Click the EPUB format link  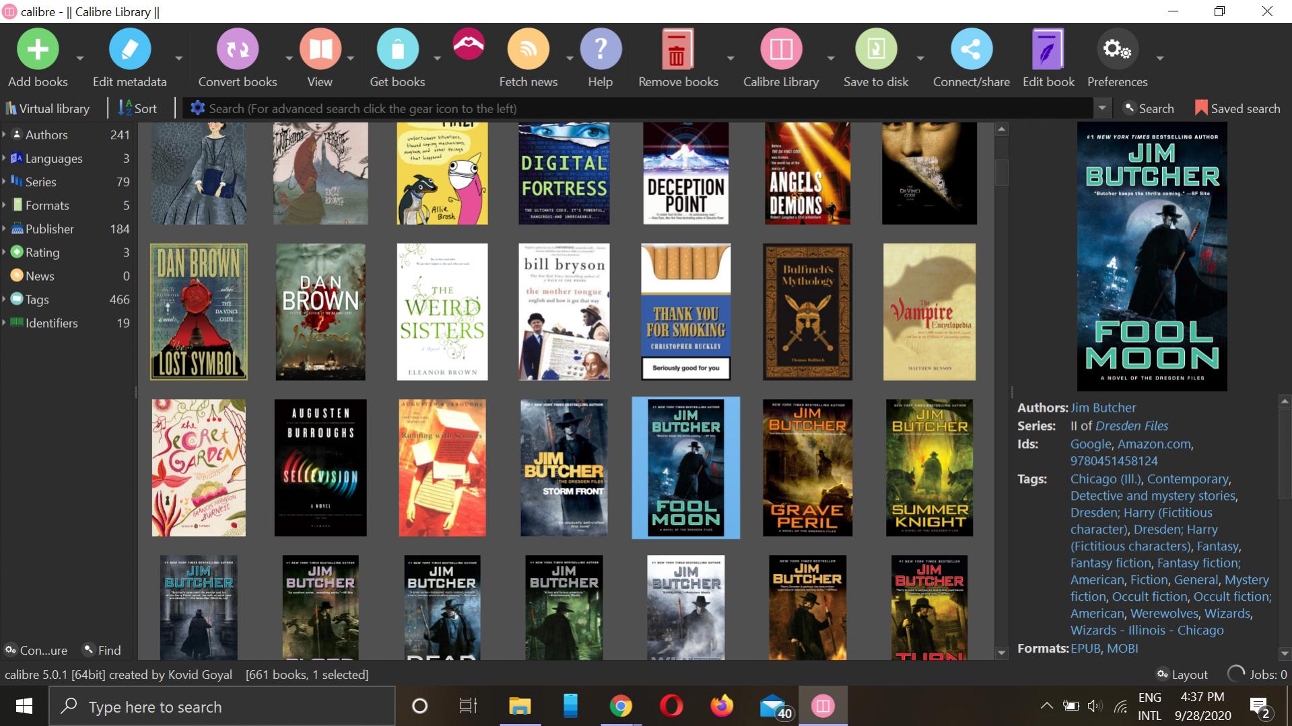tap(1085, 649)
